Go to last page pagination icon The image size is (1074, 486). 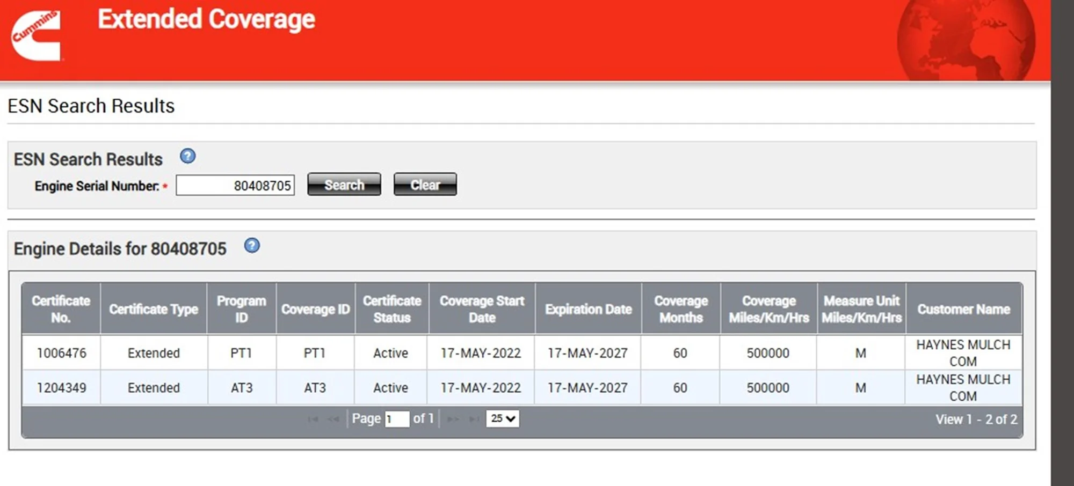pos(474,419)
